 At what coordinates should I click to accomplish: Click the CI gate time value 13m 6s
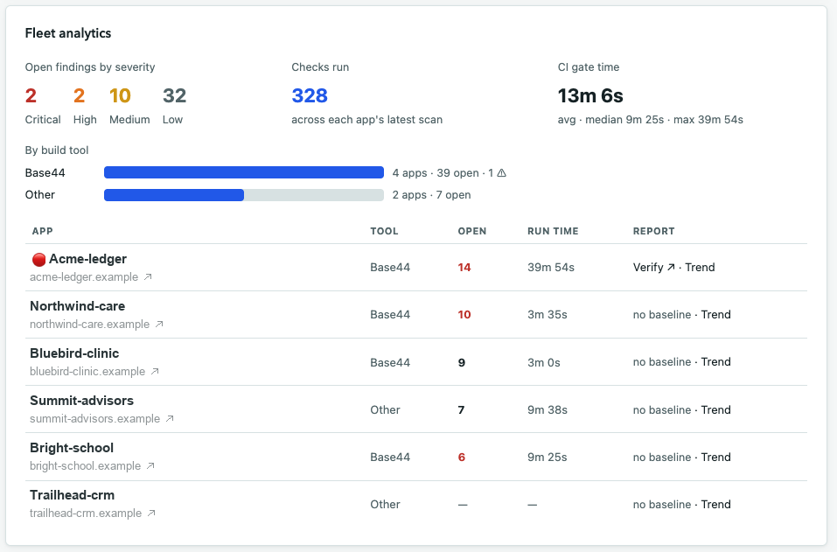(x=590, y=95)
